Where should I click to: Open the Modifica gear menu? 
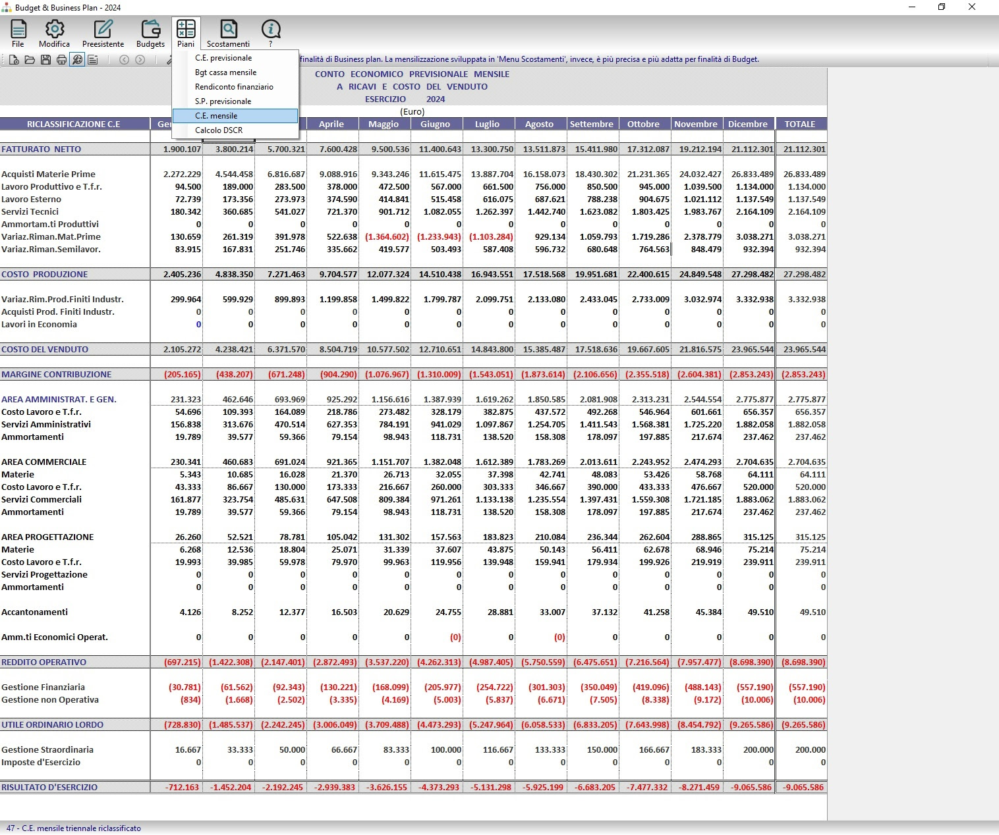coord(54,34)
